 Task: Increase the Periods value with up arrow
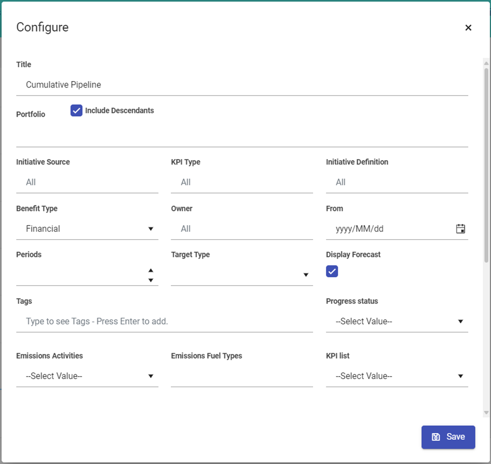pos(151,270)
